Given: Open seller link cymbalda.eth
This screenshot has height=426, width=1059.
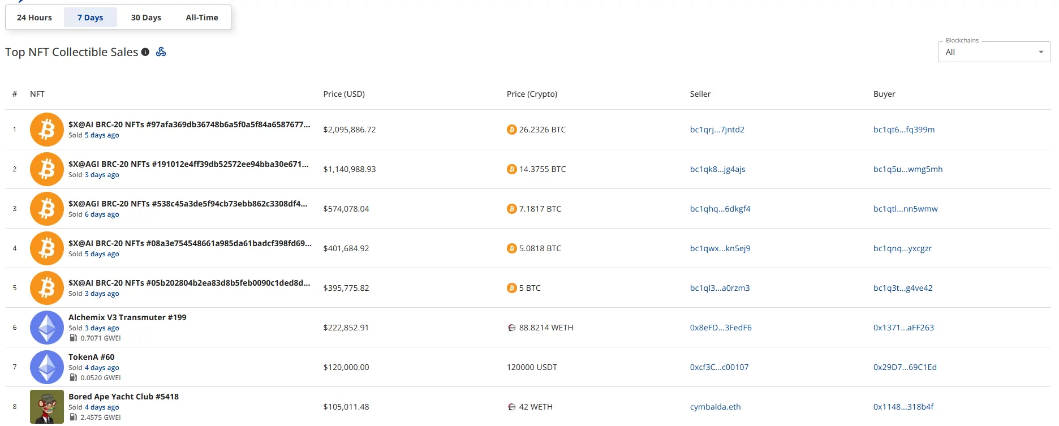Looking at the screenshot, I should 716,407.
